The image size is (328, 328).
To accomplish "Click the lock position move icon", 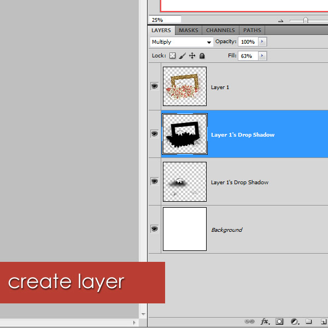I will [192, 56].
